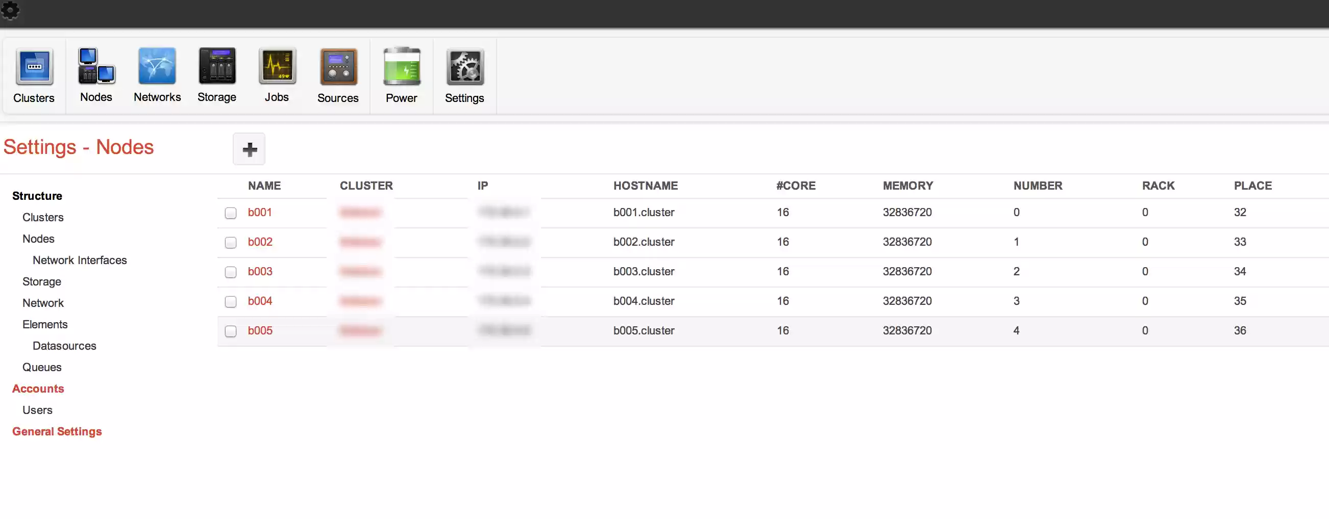Screen dimensions: 1329x519
Task: Open the Storage toolbar icon
Action: [216, 76]
